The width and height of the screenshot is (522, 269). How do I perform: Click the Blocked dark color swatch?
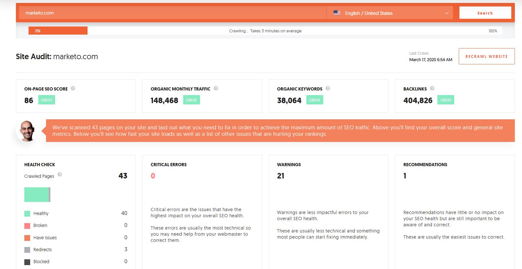pyautogui.click(x=27, y=262)
